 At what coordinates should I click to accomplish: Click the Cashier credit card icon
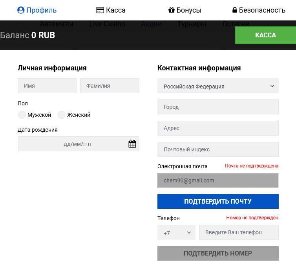tap(100, 10)
